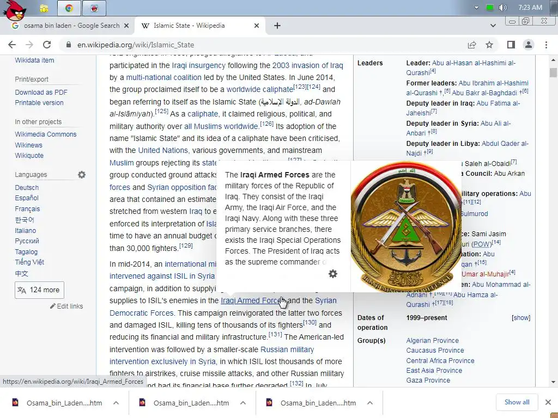
Task: Go to Wikimedia Commons link
Action: pyautogui.click(x=46, y=134)
